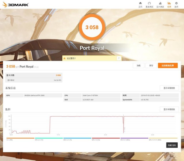The image size is (184, 161).
Task: Click the 加载 load button
Action: click(x=139, y=65)
